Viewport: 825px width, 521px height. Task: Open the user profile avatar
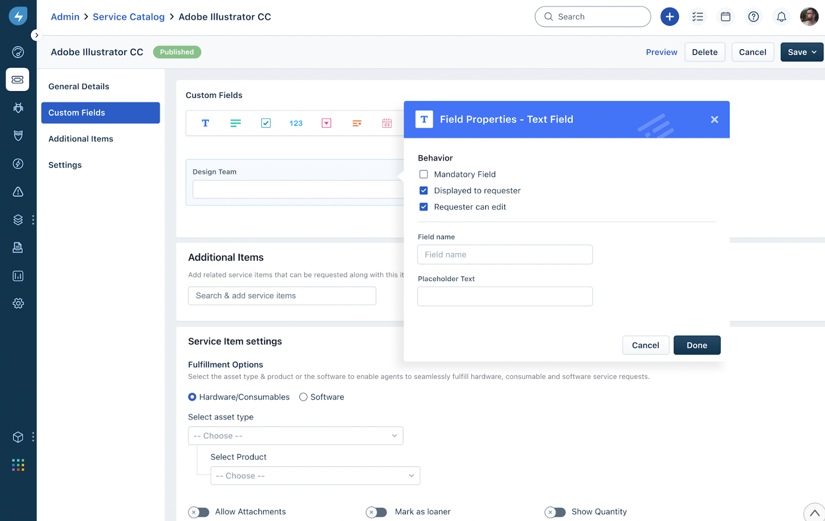pyautogui.click(x=809, y=16)
